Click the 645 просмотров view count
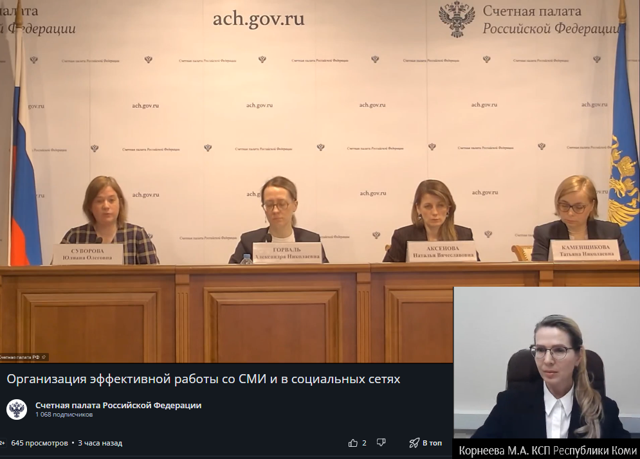The height and width of the screenshot is (459, 640). pyautogui.click(x=40, y=443)
